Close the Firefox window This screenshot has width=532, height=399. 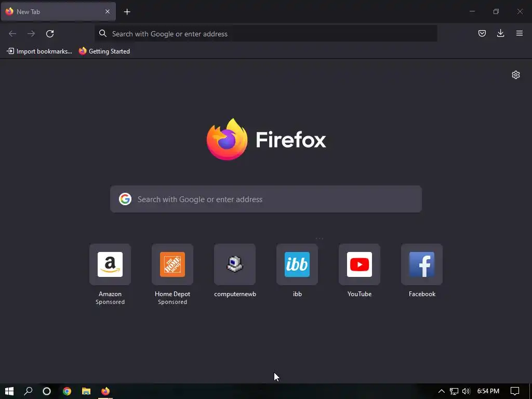pos(520,11)
